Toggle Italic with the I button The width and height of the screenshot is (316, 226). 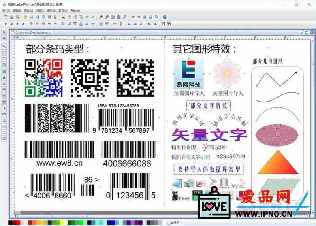[x=17, y=24]
